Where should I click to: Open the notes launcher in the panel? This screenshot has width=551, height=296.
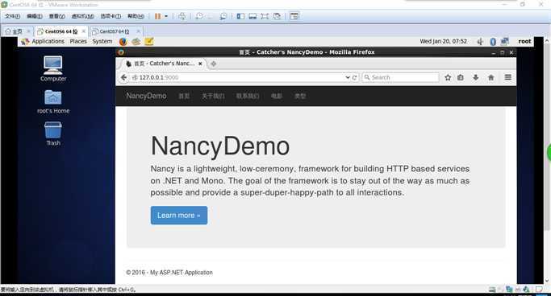[149, 42]
